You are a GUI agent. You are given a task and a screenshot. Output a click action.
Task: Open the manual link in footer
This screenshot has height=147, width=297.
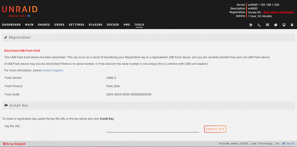290,144
